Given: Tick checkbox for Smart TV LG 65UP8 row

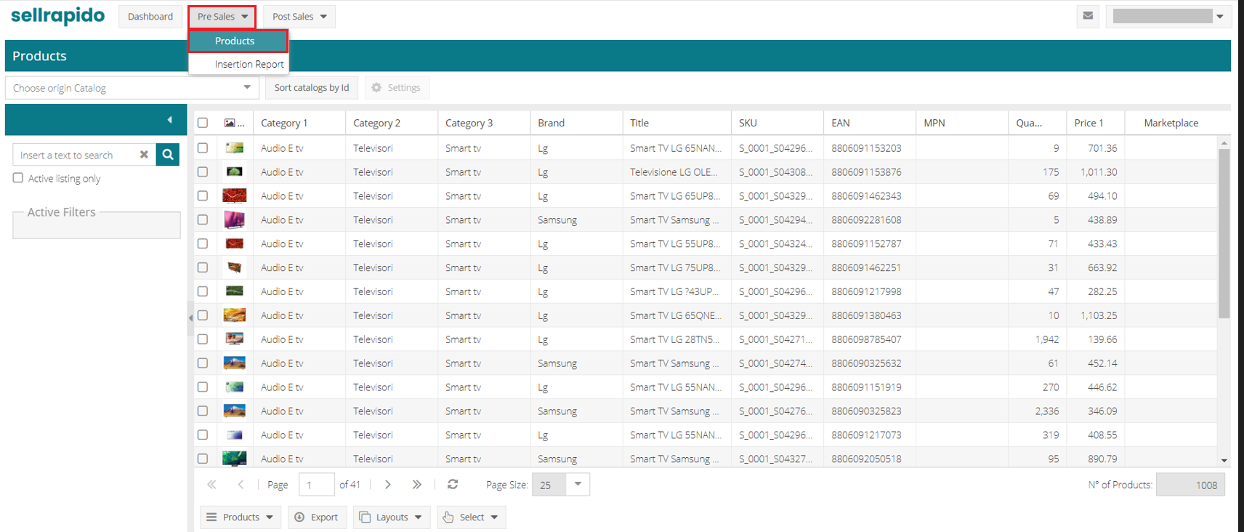Looking at the screenshot, I should click(203, 196).
